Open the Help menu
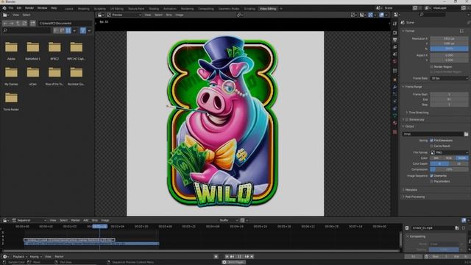This screenshot has width=471, height=265. tap(54, 8)
